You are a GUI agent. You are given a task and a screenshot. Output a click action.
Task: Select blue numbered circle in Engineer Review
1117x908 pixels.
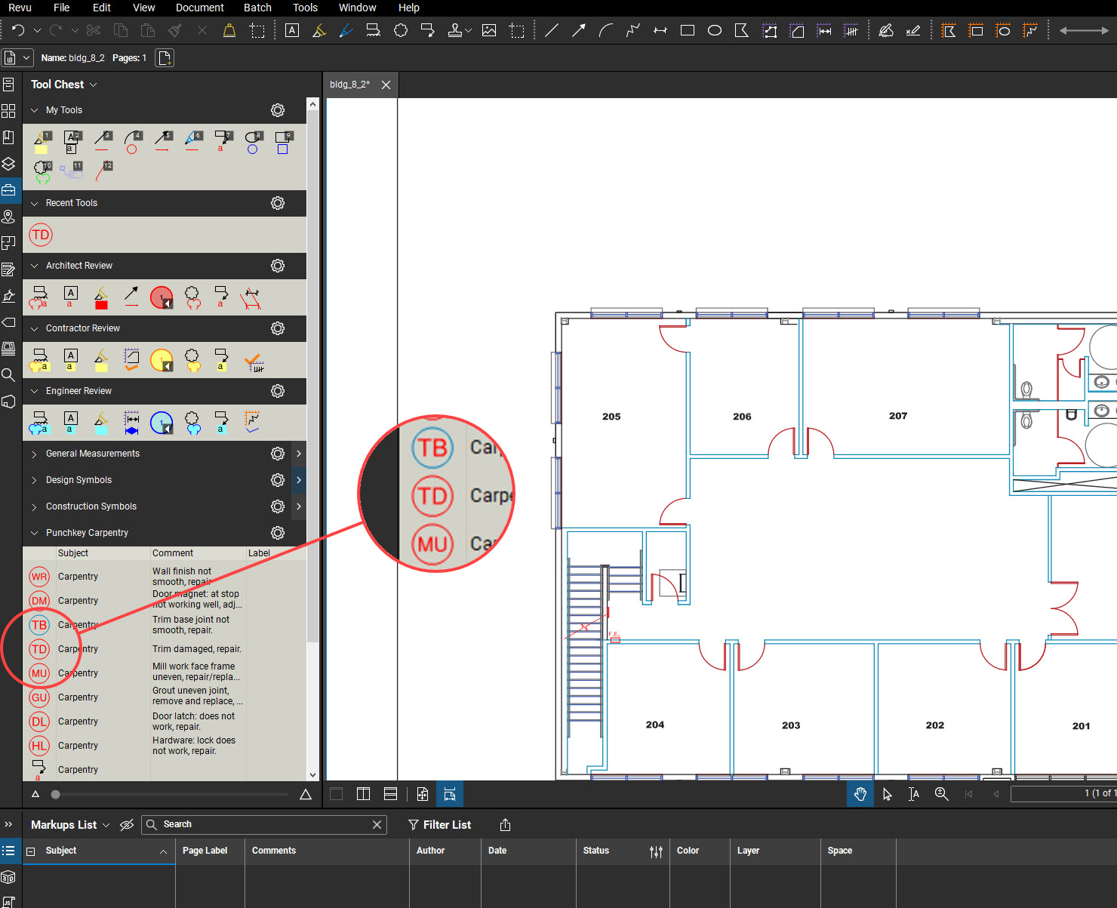click(162, 423)
